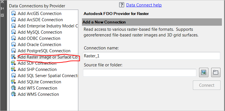
Task: Click the WMS connection icon
Action: pos(14,94)
